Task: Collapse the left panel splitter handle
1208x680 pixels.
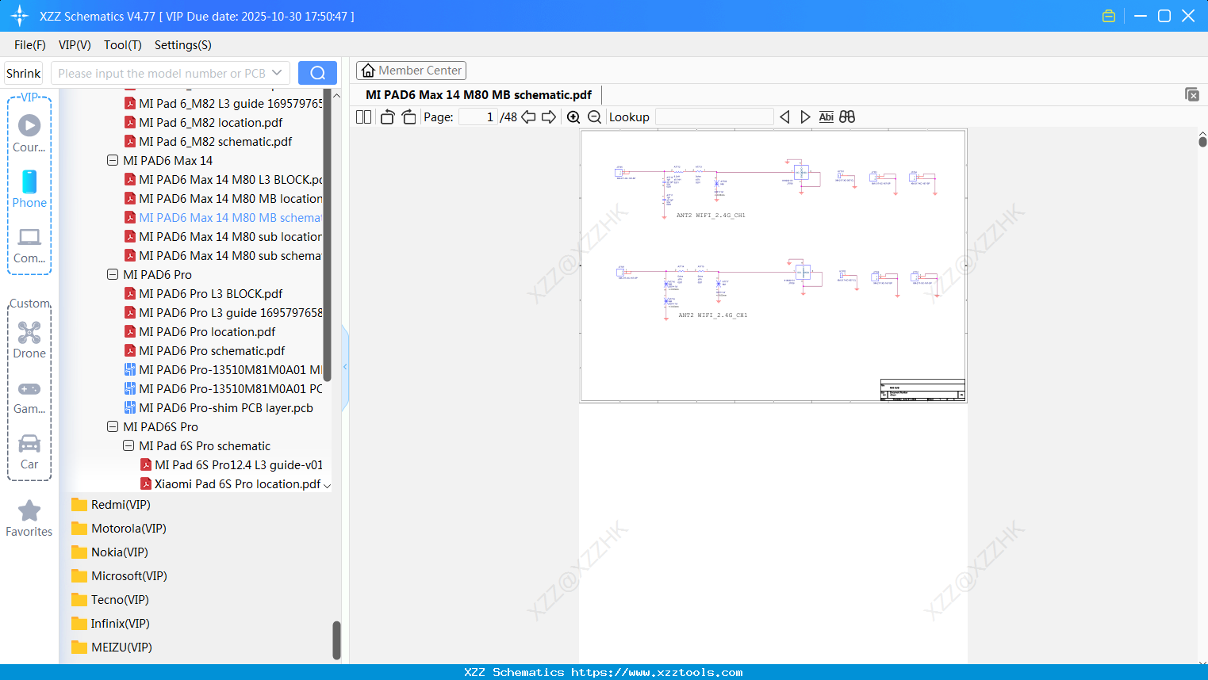Action: (x=345, y=367)
